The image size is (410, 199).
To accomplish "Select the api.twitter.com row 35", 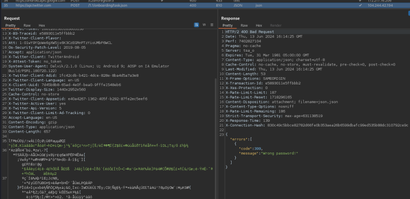I will (205, 5).
